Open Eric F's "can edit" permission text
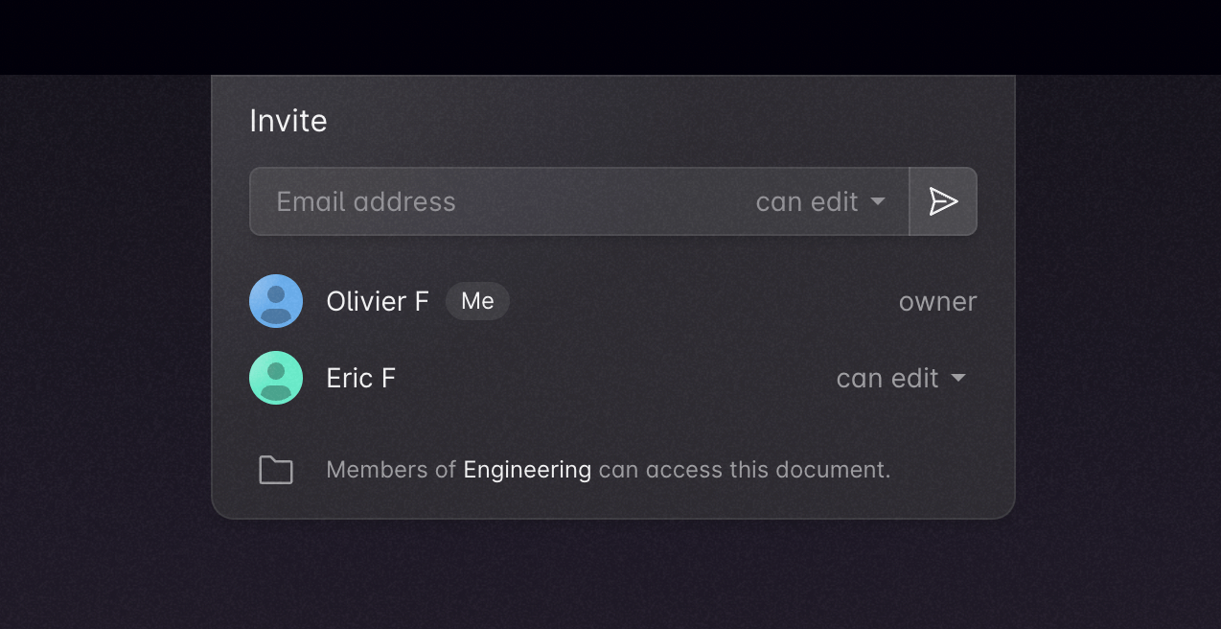The height and width of the screenshot is (629, 1221). click(x=887, y=378)
